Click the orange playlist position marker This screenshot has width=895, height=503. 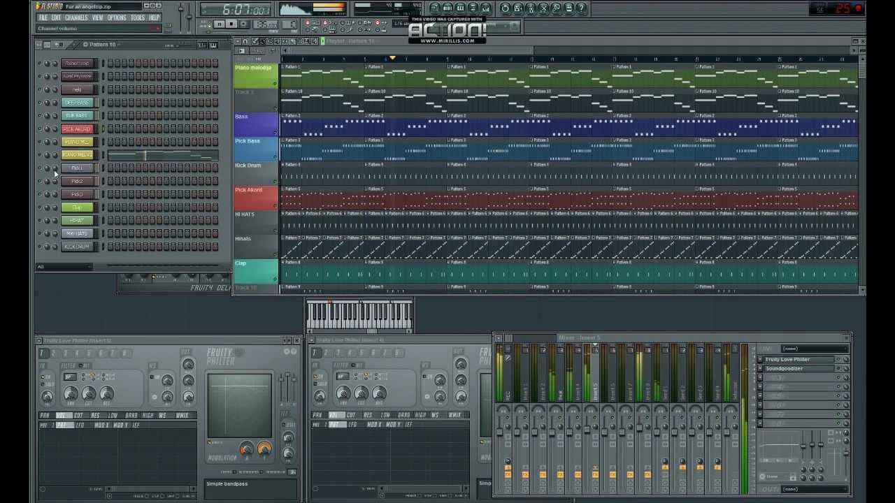tap(392, 57)
